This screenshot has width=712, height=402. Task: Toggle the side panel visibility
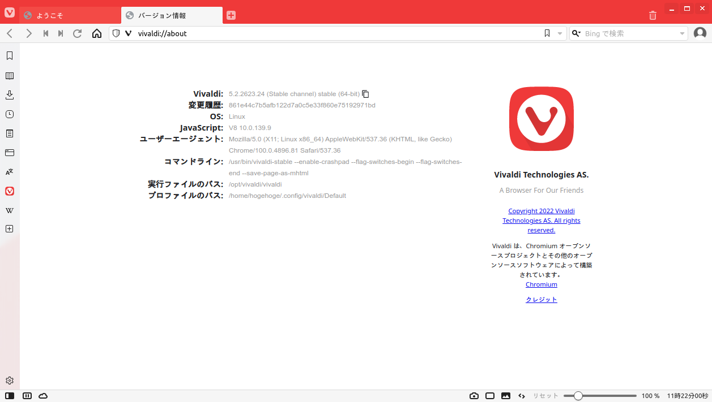point(10,396)
